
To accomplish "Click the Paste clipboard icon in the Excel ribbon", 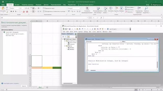I will [x=3, y=8].
